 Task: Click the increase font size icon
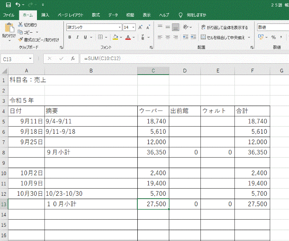141,27
